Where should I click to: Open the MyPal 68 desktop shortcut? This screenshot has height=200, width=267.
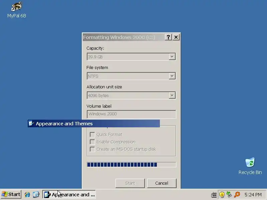click(16, 10)
